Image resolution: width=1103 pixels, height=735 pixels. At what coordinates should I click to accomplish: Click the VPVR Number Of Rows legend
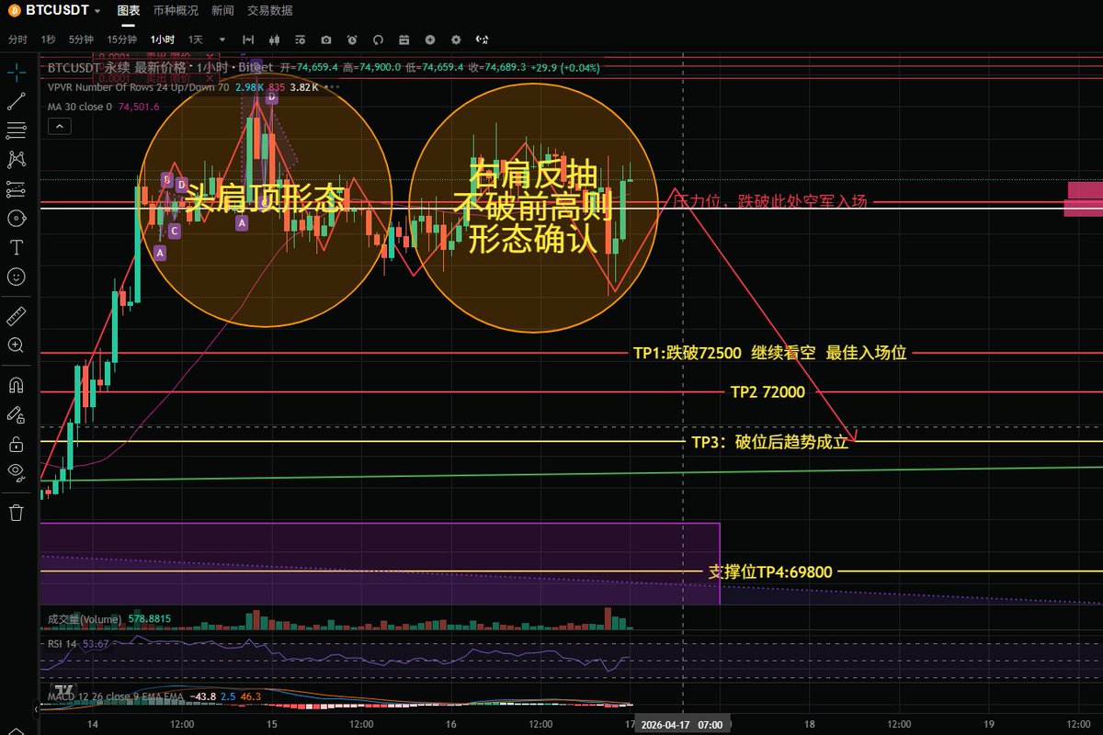coord(138,87)
